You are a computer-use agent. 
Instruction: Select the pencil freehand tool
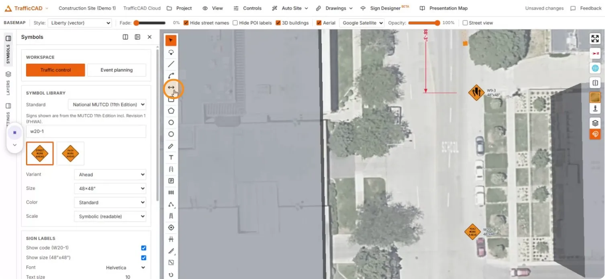click(x=171, y=146)
